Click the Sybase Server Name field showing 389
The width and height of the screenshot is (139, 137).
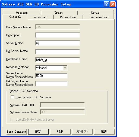[62, 112]
